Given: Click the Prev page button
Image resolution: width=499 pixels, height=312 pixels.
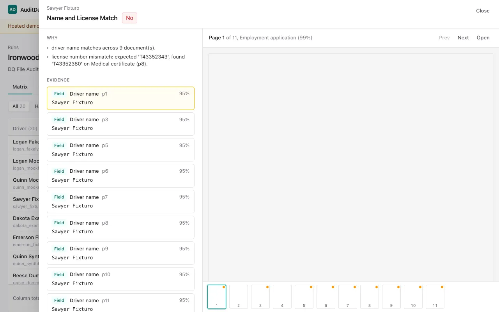Looking at the screenshot, I should pos(444,38).
